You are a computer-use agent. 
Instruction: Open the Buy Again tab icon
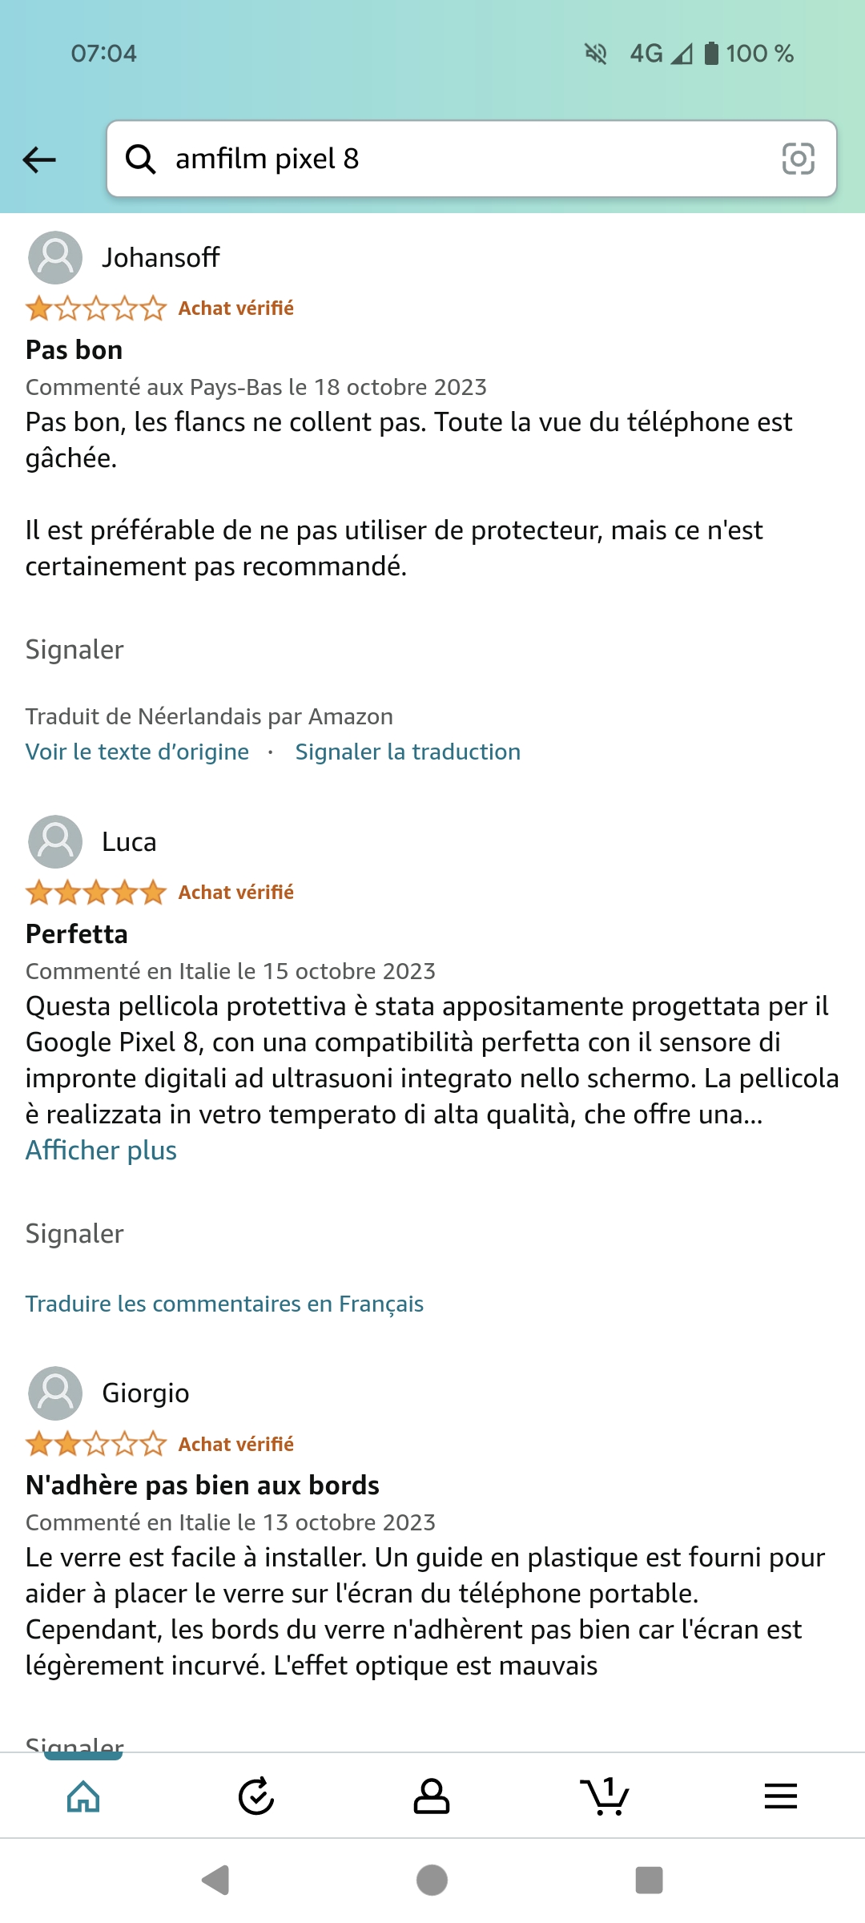(256, 1796)
